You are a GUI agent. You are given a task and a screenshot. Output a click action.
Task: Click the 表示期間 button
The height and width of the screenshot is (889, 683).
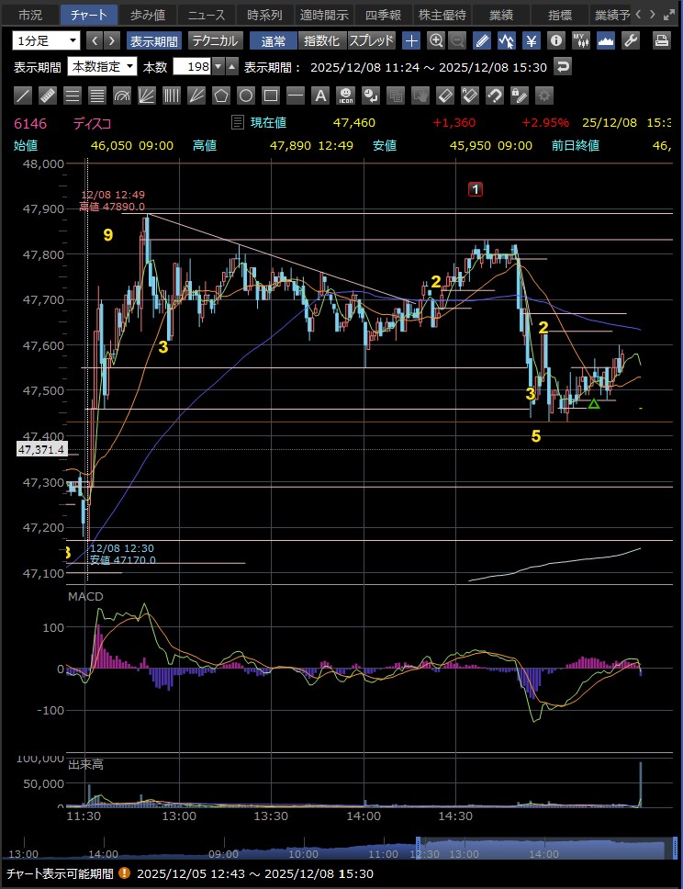[154, 40]
